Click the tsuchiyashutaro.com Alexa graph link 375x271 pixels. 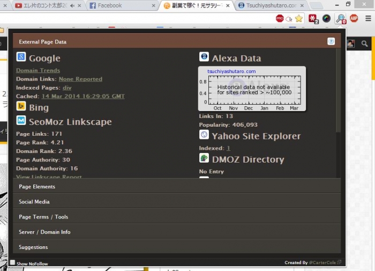[231, 71]
